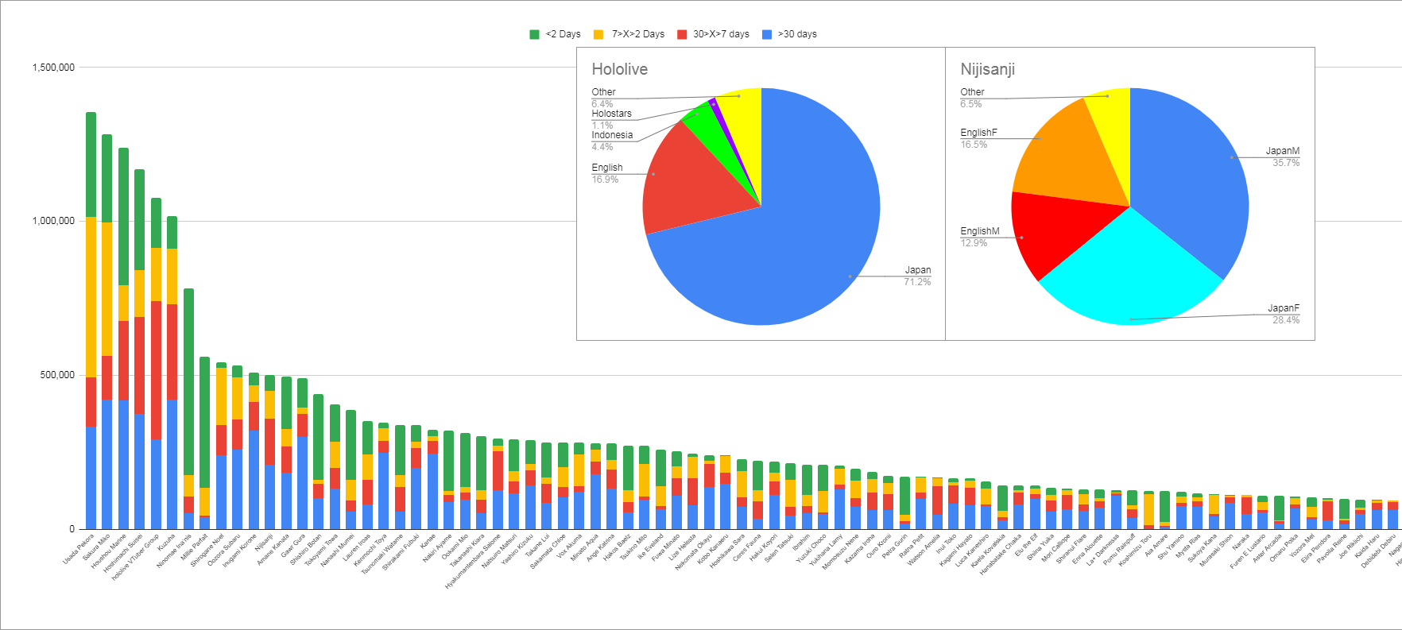
Task: Select the Ninomae Ina'nis bar's green segment
Action: [188, 382]
